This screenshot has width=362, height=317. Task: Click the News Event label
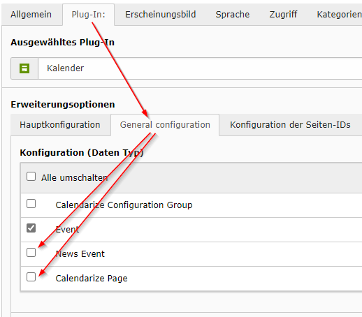(x=80, y=253)
